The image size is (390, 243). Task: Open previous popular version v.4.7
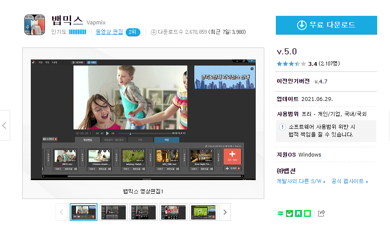(x=321, y=82)
